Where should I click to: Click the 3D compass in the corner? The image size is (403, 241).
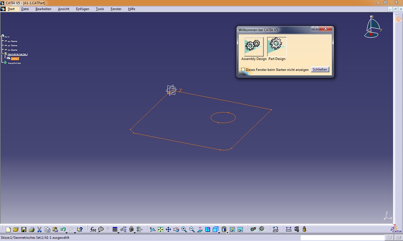[x=373, y=27]
